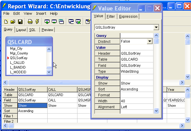Save report using the floppy disk icon
Screen dimensions: 191x131
[20, 21]
